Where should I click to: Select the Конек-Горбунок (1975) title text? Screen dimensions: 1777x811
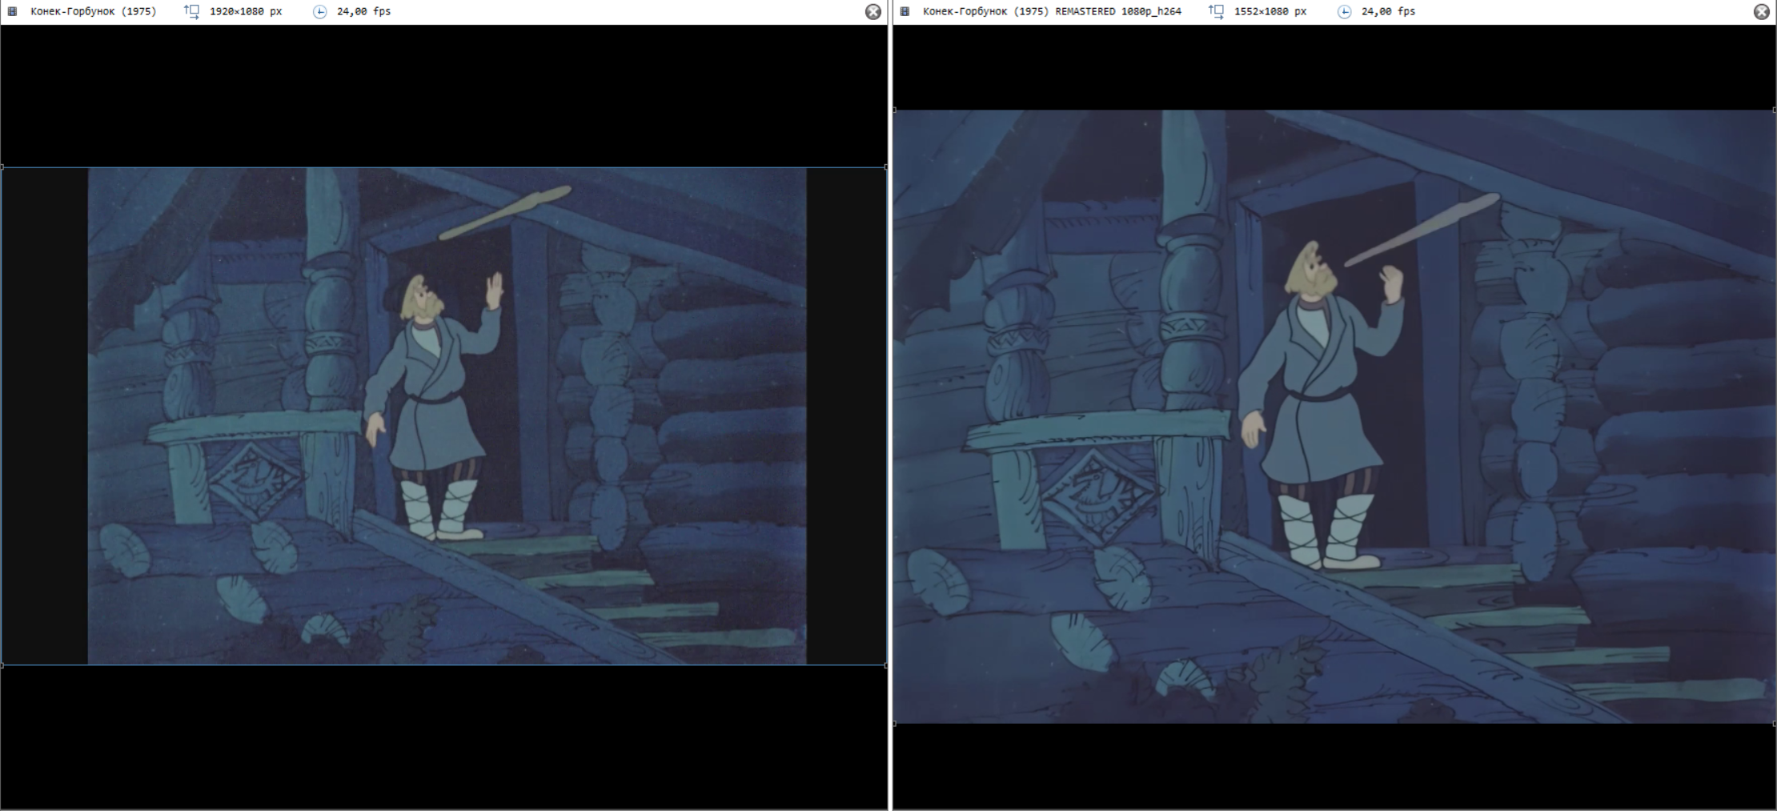point(94,11)
